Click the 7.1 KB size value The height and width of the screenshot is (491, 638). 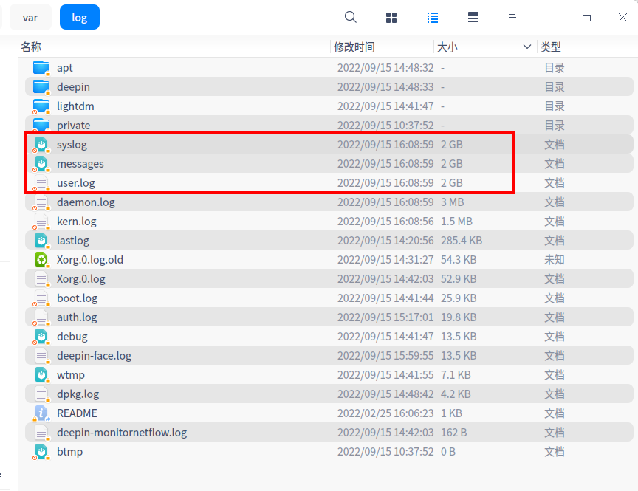[456, 375]
